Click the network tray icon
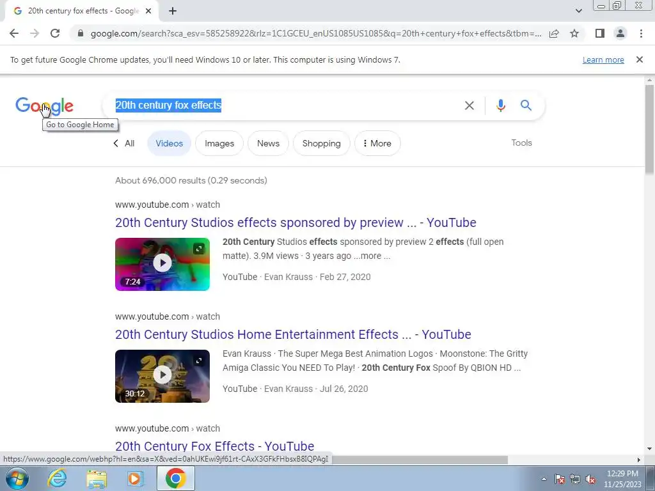This screenshot has height=491, width=655. click(x=575, y=479)
